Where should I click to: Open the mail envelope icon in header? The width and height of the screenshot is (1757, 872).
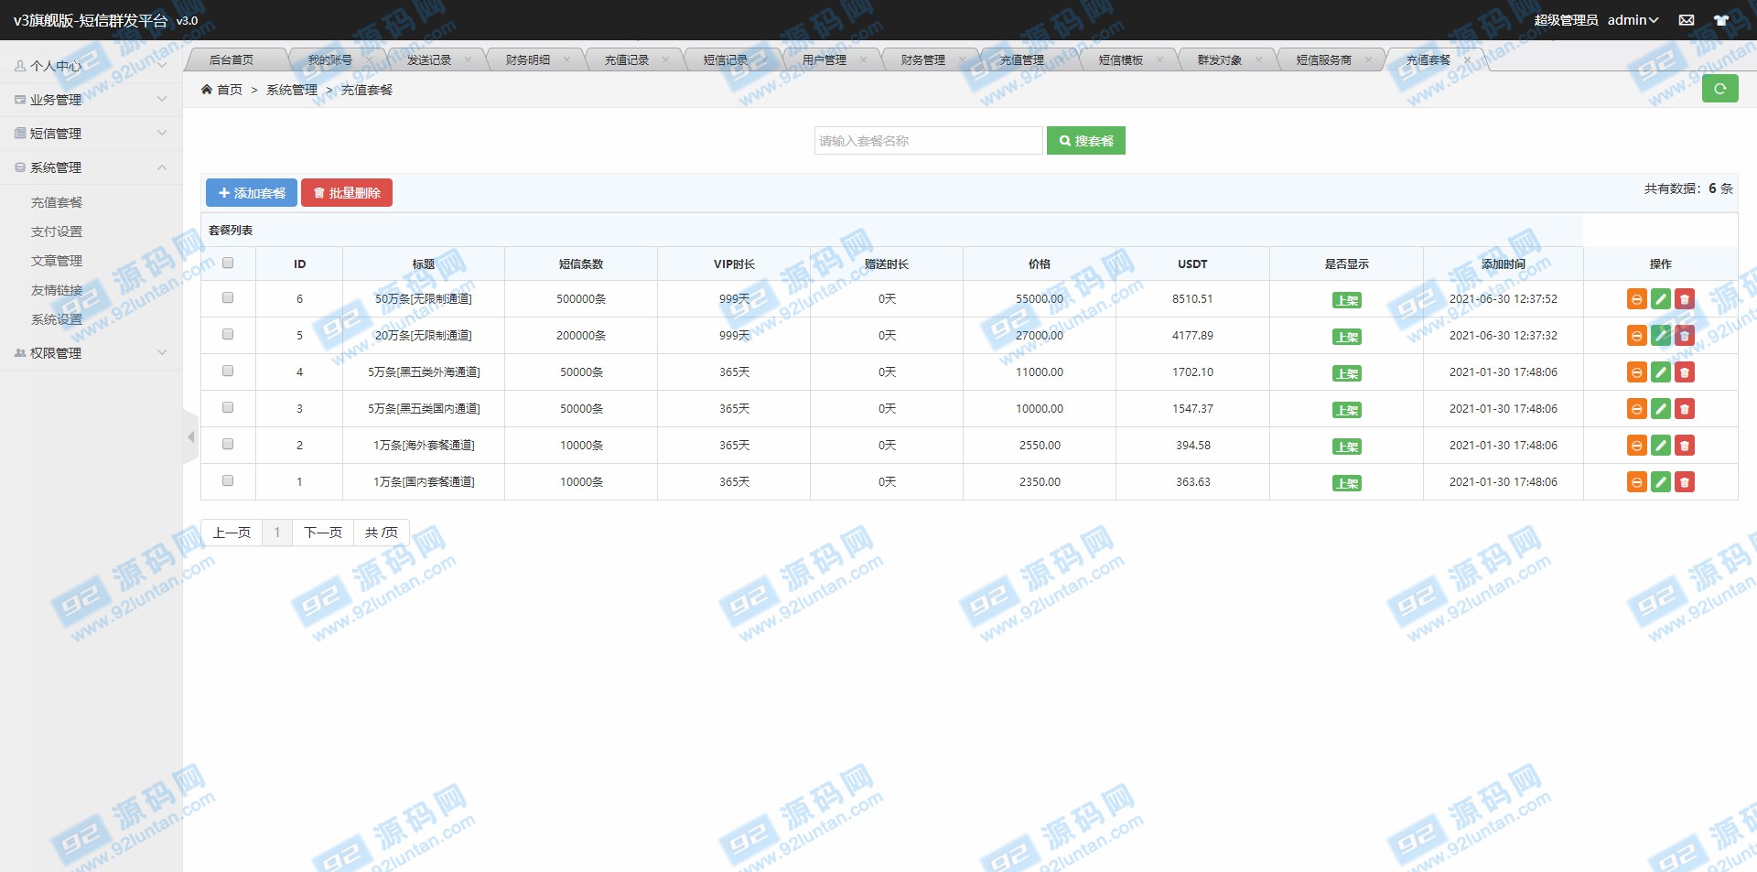1686,20
